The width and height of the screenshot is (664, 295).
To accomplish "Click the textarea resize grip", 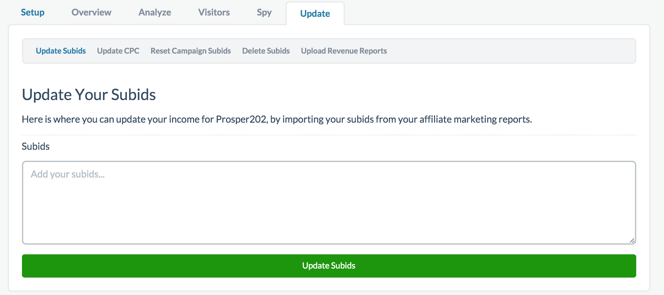I will pos(632,240).
